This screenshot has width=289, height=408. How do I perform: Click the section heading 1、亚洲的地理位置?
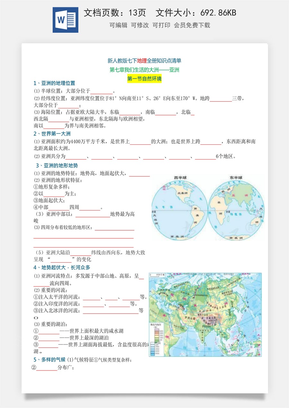point(54,83)
